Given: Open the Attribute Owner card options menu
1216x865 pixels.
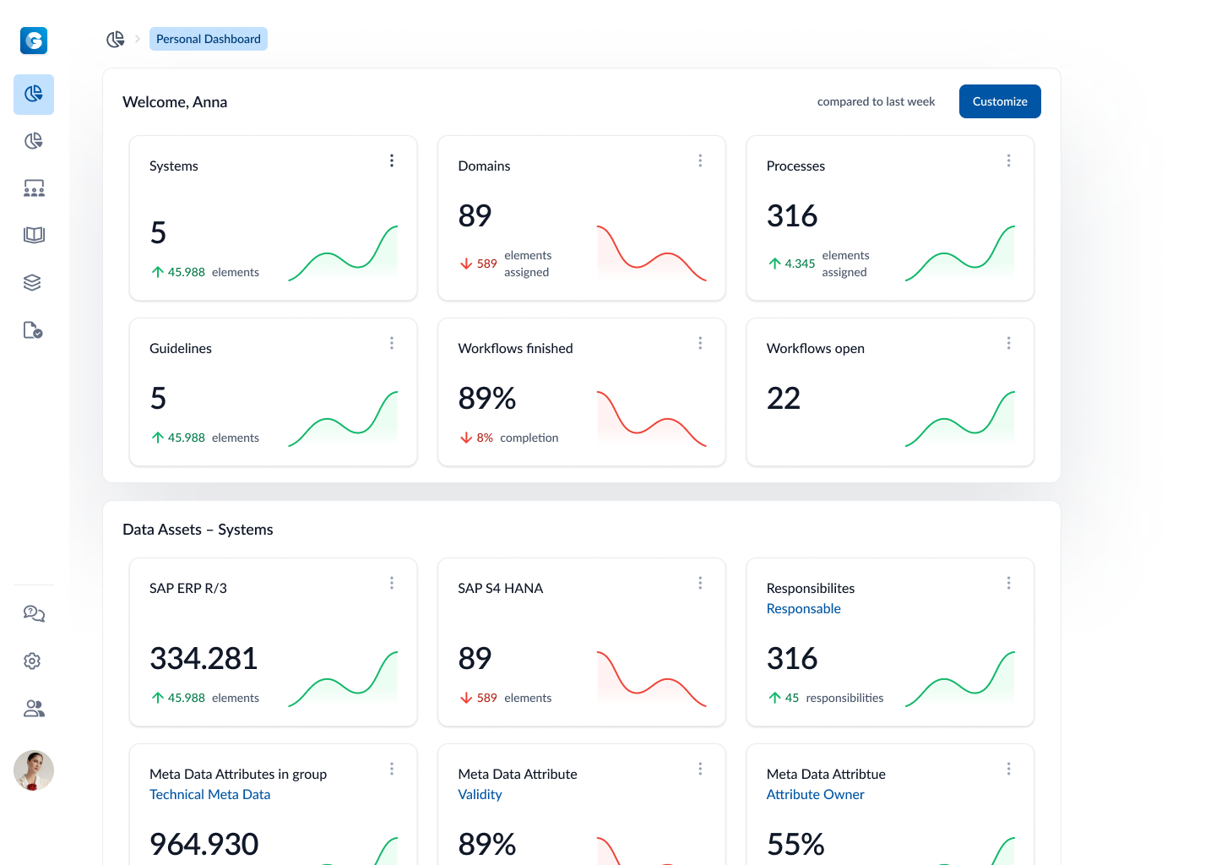Looking at the screenshot, I should pos(1008,769).
